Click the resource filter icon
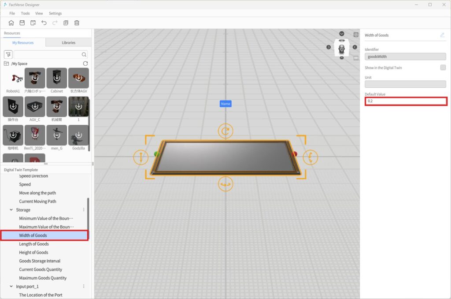This screenshot has width=451, height=299. click(x=8, y=55)
